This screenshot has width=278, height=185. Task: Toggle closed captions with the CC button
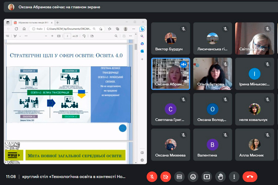pos(179,177)
